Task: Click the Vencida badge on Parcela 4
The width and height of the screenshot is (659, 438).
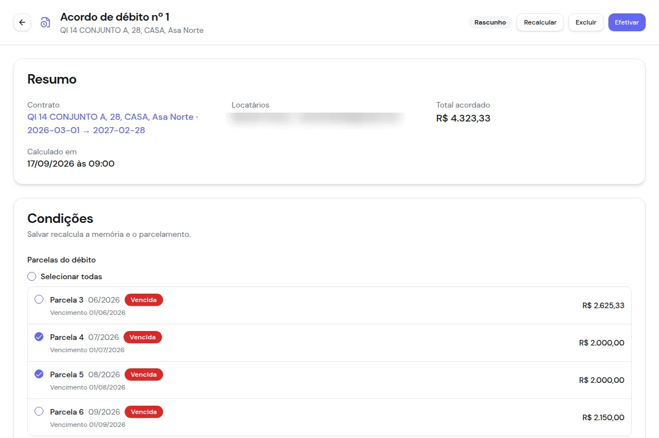Action: (x=142, y=337)
